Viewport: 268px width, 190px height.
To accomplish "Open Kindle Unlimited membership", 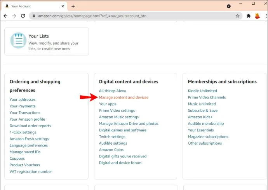I will pos(202,91).
